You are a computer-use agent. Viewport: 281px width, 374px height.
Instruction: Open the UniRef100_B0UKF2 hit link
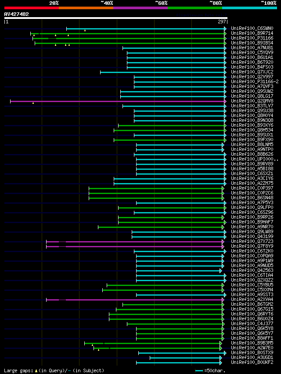pos(252,363)
